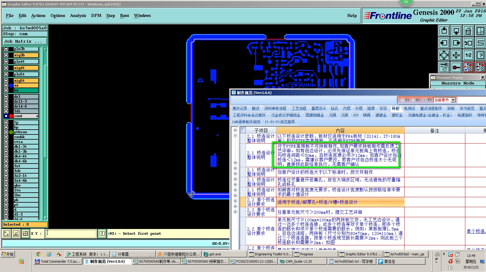Click the S-shaped path icon
486x272 pixels.
[x=481, y=43]
